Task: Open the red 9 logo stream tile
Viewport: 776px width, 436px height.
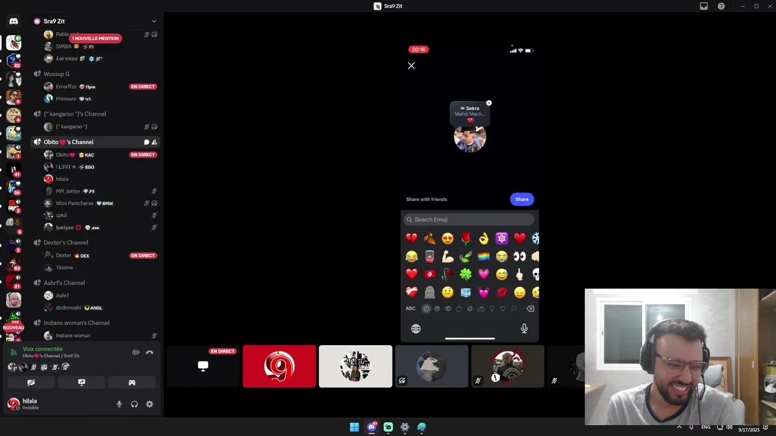Action: tap(279, 366)
